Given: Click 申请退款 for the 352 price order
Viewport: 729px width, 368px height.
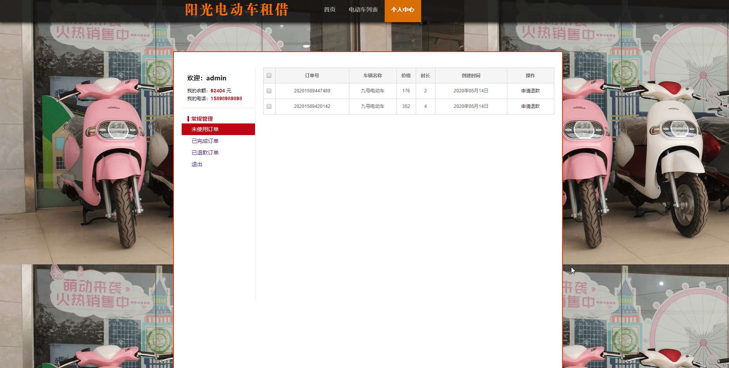Looking at the screenshot, I should 530,106.
